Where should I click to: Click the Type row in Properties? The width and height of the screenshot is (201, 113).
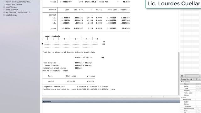[x=191, y=89]
